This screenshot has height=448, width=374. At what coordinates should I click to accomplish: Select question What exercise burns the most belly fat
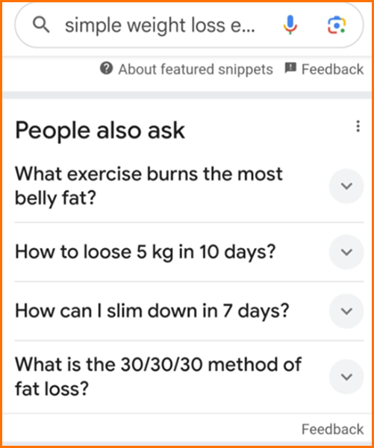point(149,186)
